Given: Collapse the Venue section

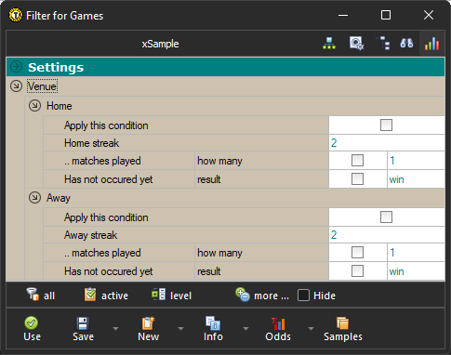Looking at the screenshot, I should pyautogui.click(x=16, y=86).
